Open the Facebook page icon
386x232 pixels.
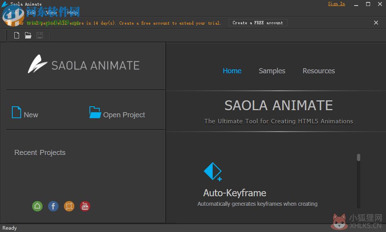53,206
